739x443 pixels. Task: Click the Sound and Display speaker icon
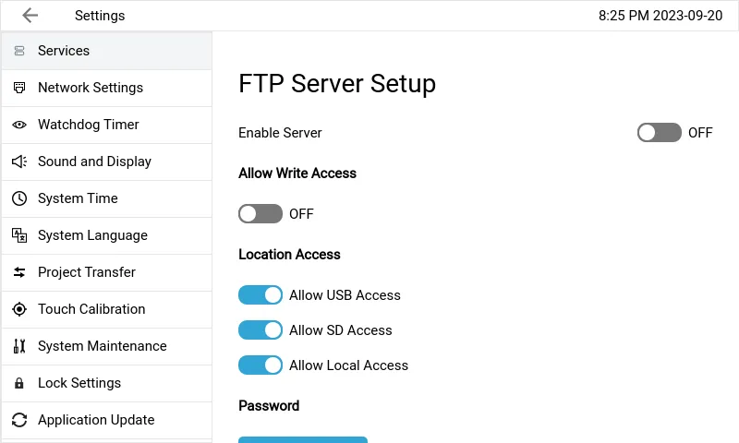coord(19,162)
